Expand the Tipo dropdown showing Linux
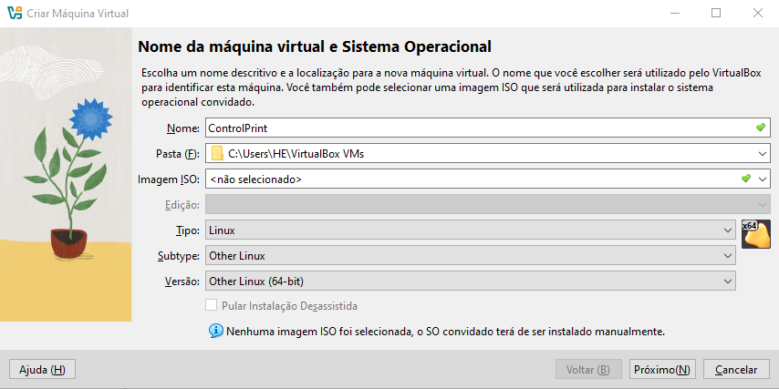The width and height of the screenshot is (779, 389). click(727, 230)
